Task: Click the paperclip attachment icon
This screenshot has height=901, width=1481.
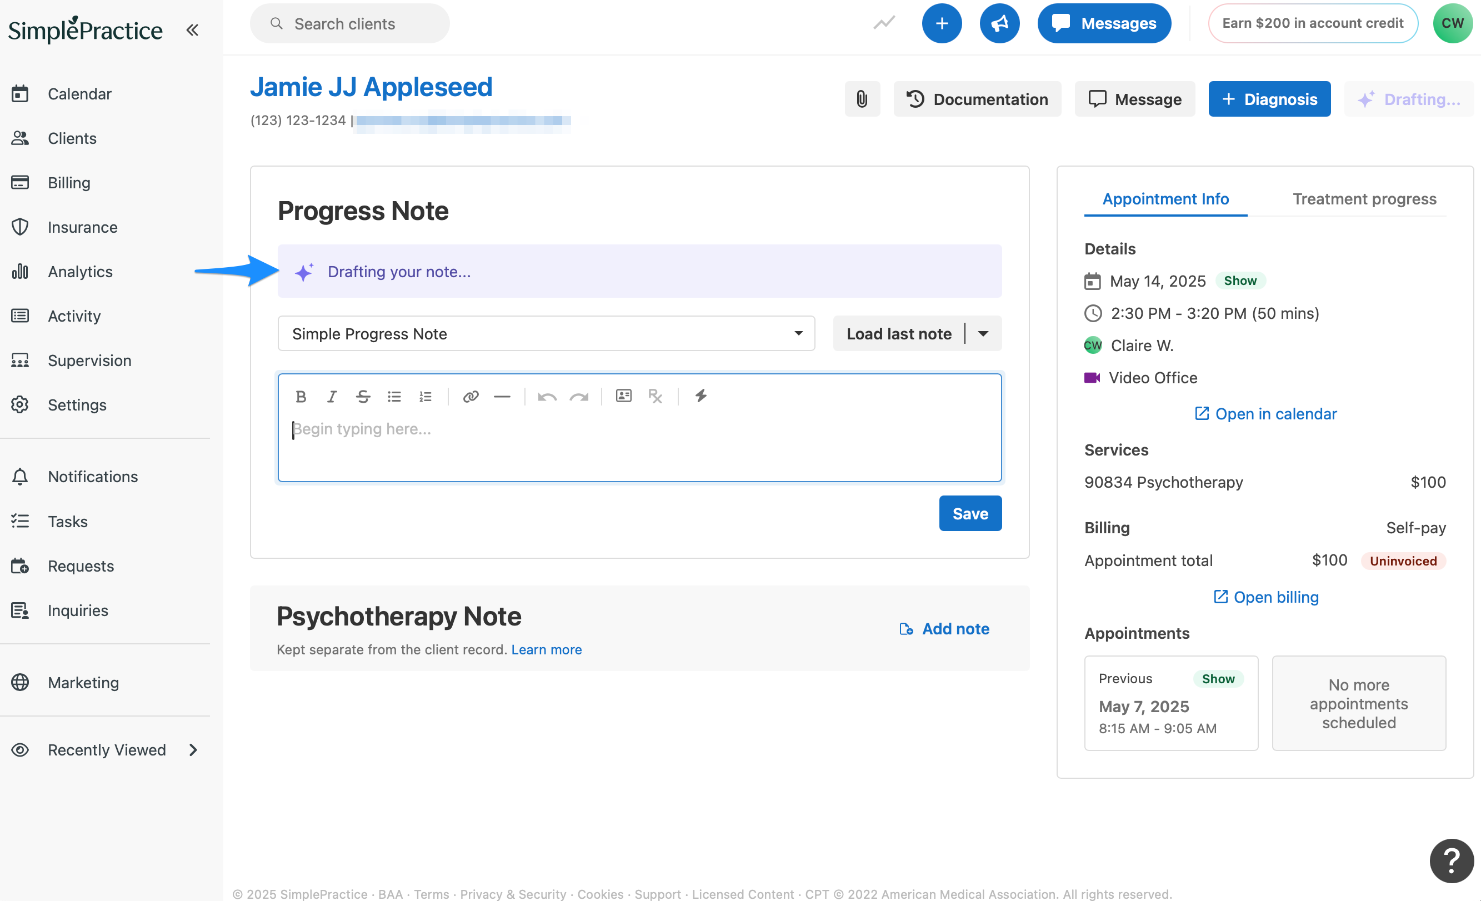Action: 862,98
